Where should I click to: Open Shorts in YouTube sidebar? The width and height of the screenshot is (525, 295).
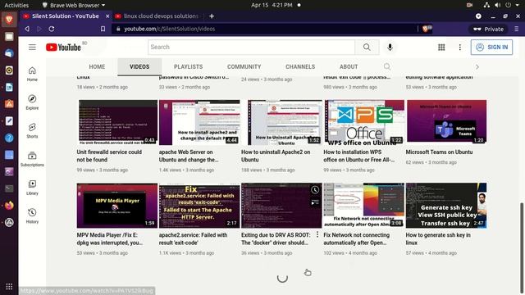pos(32,131)
